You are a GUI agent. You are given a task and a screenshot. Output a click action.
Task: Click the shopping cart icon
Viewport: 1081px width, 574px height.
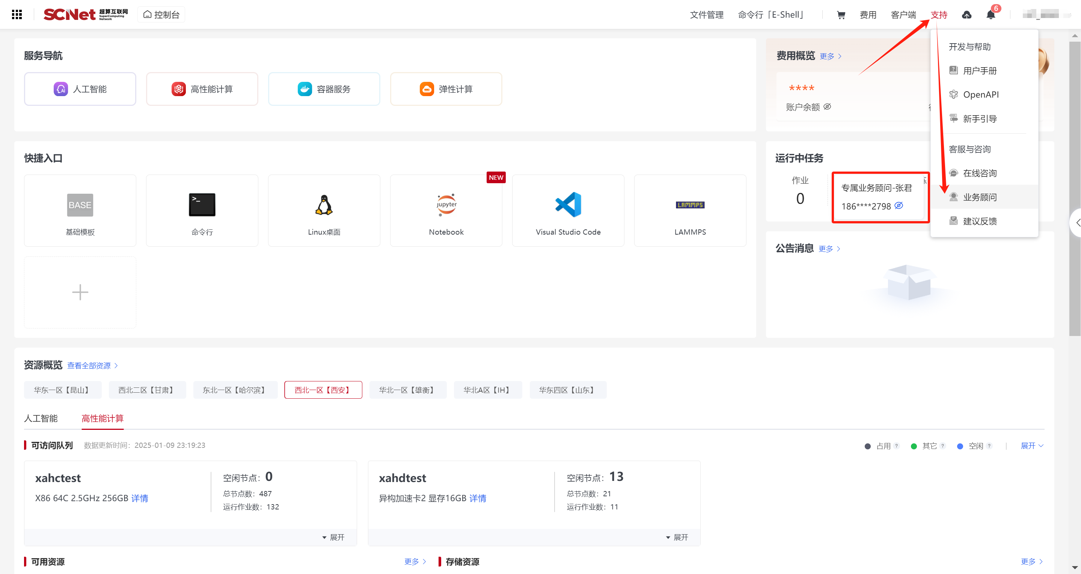point(841,15)
